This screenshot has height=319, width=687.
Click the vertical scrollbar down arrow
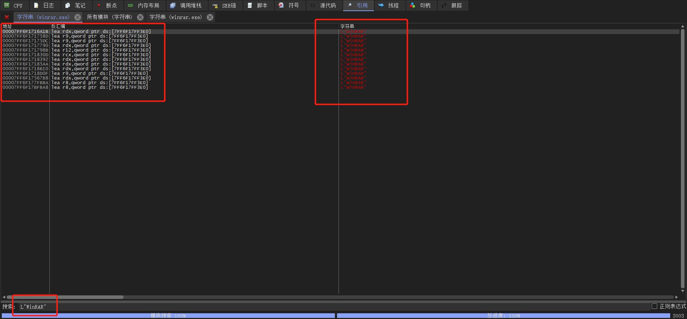point(683,291)
